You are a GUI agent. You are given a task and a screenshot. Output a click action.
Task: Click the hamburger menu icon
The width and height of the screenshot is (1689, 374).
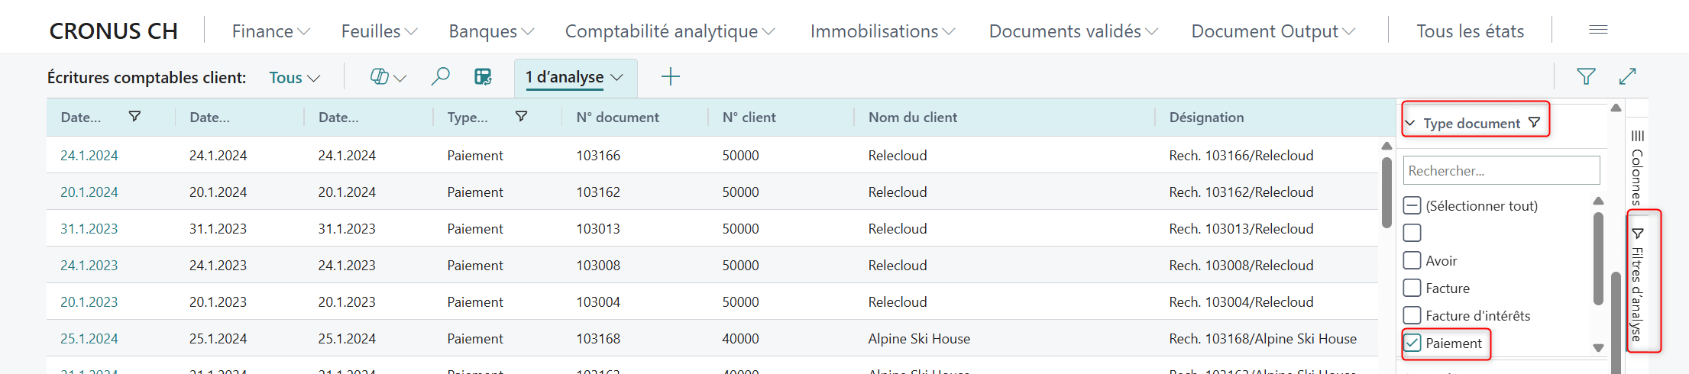(x=1598, y=30)
